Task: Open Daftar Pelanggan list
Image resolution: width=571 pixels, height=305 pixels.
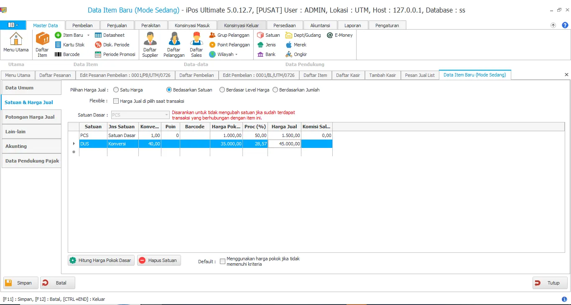Action: click(174, 45)
